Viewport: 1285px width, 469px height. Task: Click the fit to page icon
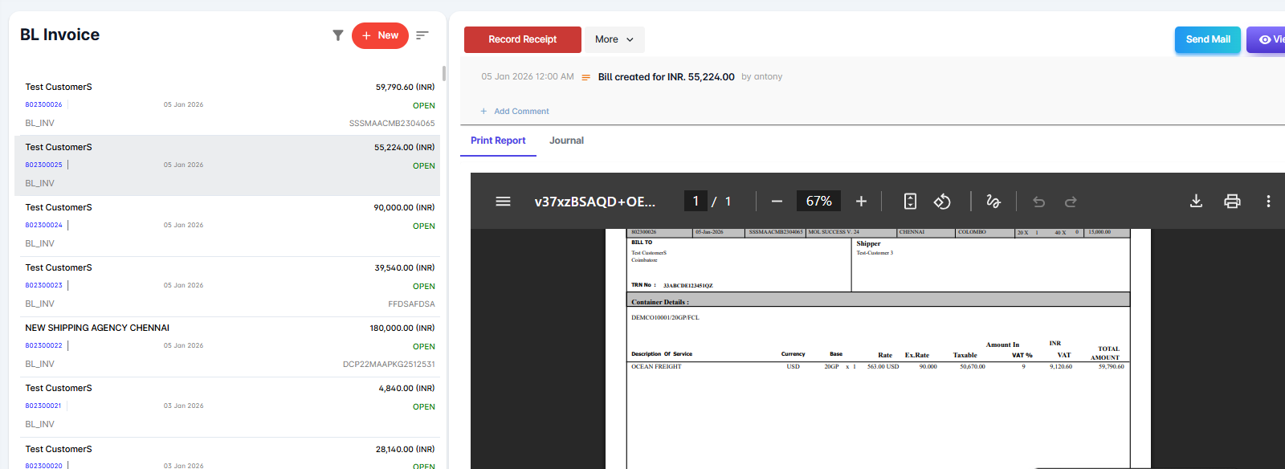pos(910,202)
